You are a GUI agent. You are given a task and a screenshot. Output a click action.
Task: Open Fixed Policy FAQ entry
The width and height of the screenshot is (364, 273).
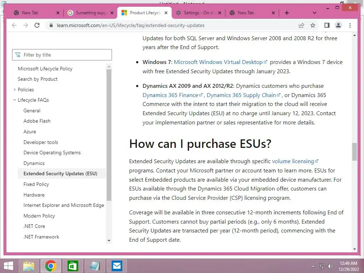(36, 184)
